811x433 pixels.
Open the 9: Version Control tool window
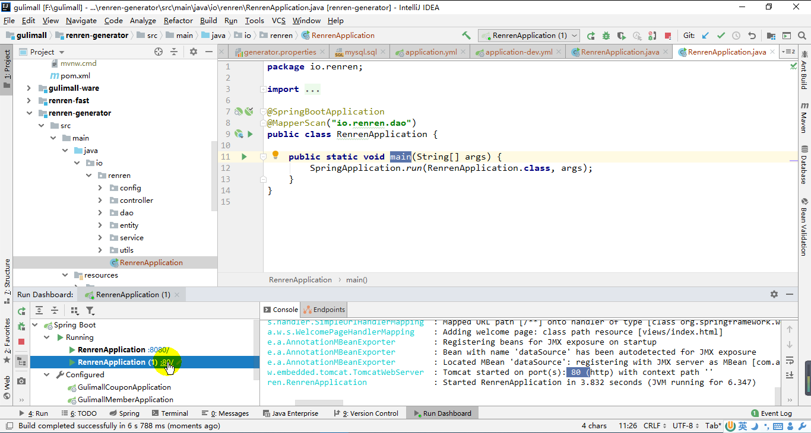366,413
